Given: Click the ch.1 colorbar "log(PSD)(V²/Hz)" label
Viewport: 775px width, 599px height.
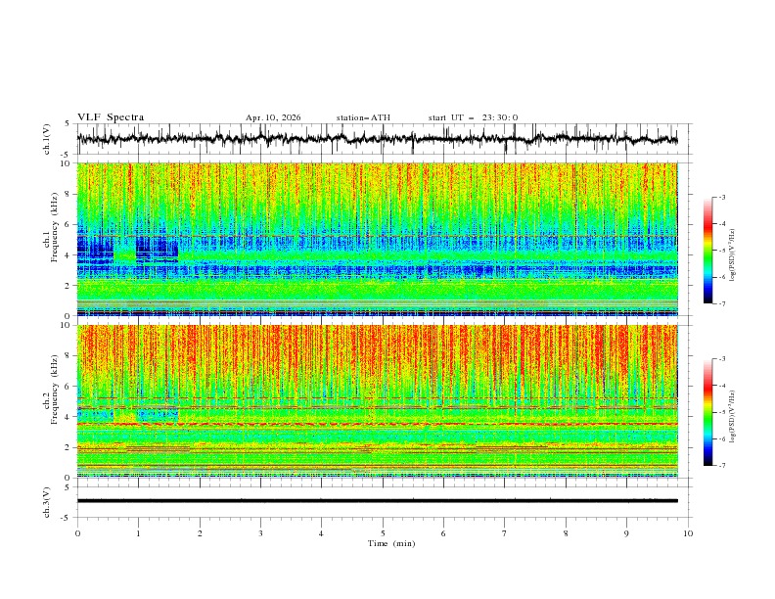Looking at the screenshot, I should (733, 255).
